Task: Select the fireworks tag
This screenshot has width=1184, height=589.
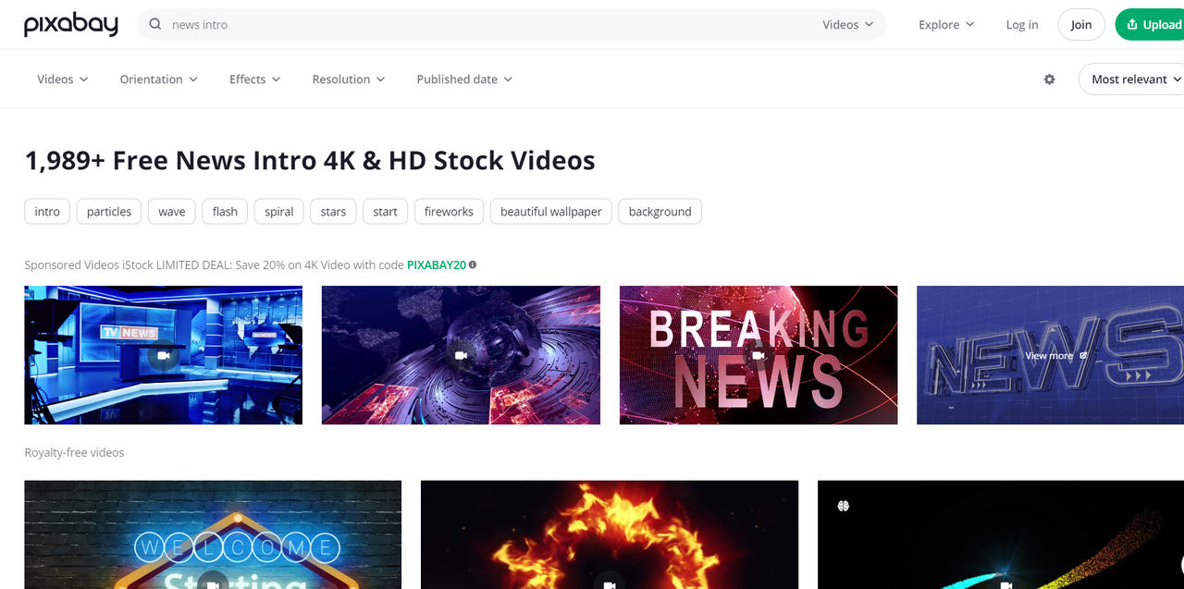Action: (x=449, y=212)
